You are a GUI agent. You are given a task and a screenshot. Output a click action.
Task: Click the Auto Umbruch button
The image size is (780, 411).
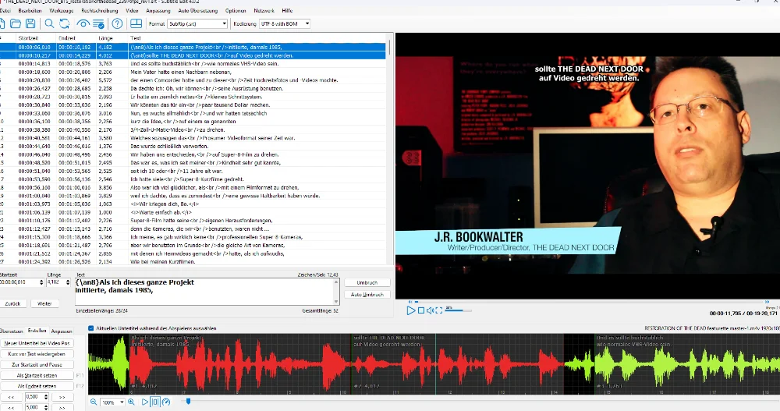pos(367,295)
